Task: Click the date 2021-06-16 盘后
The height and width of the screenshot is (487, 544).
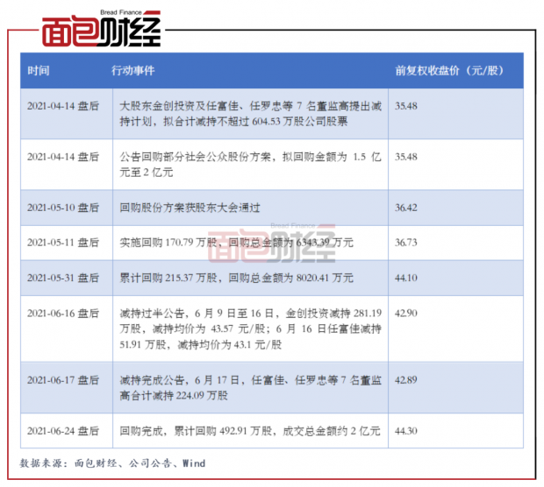Action: [63, 313]
